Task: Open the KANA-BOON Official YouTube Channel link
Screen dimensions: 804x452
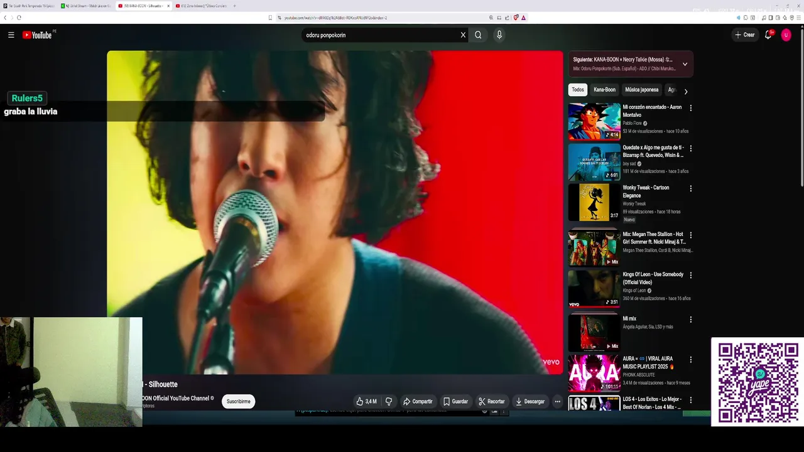Action: point(175,398)
